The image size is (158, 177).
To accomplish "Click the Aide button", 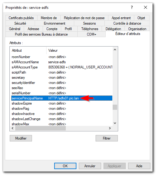I will [x=139, y=166].
